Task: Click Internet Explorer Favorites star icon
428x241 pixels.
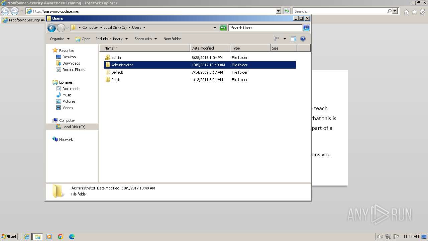Action: 414,12
